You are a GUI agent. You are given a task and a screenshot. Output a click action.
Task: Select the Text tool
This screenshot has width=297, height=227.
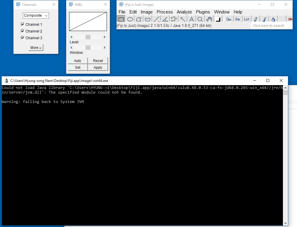[192, 19]
